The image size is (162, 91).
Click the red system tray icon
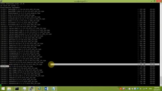[121, 89]
